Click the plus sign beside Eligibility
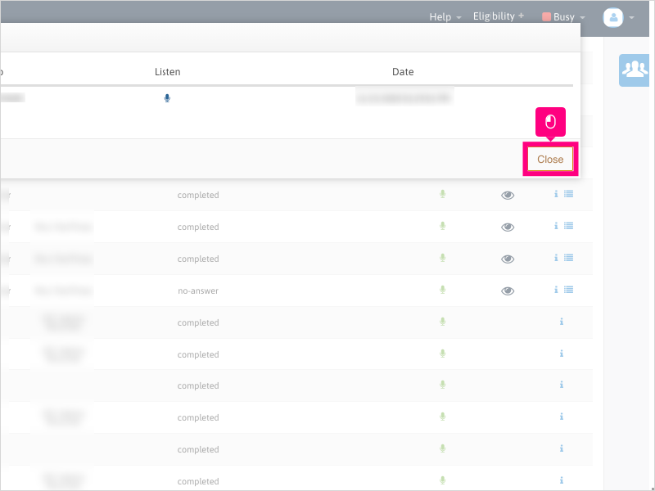Image resolution: width=655 pixels, height=491 pixels. tap(521, 16)
